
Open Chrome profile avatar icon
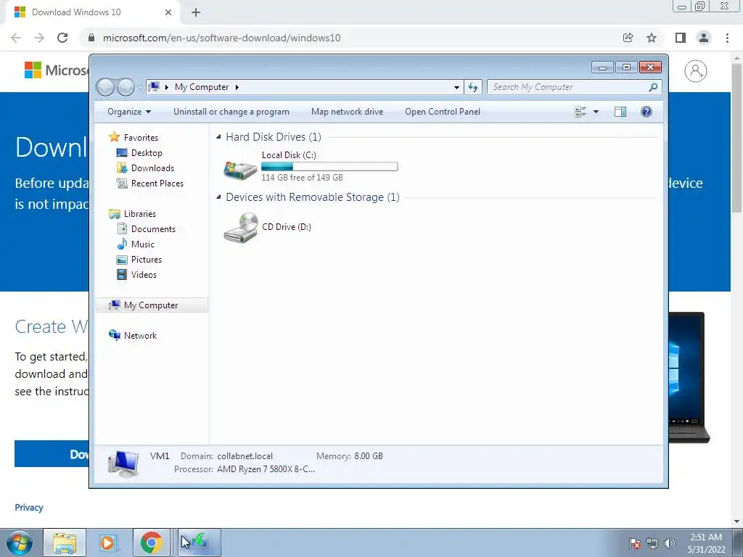[x=704, y=38]
